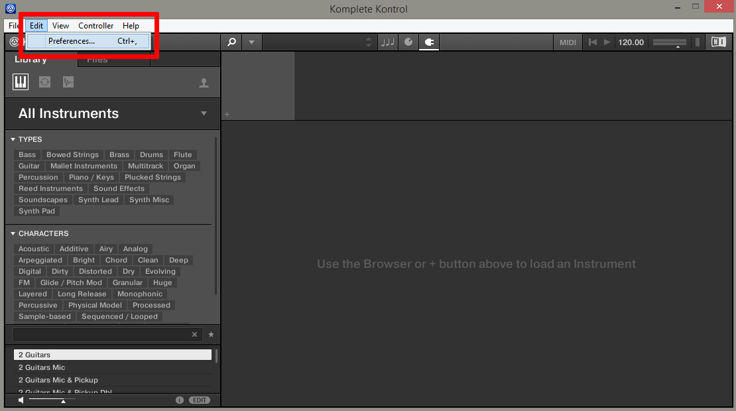Filter by the Arpeggiated character tag
This screenshot has width=736, height=411.
point(40,261)
